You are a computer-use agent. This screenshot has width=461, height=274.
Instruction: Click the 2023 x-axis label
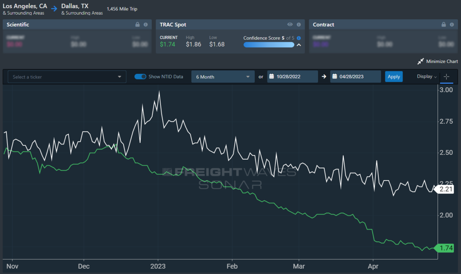[x=158, y=266]
